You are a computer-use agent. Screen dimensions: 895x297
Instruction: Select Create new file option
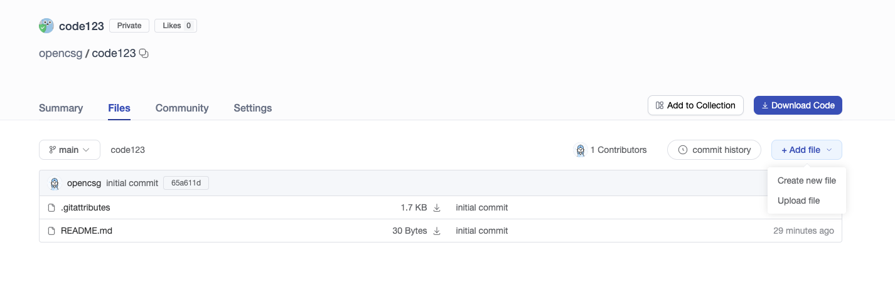pos(807,180)
